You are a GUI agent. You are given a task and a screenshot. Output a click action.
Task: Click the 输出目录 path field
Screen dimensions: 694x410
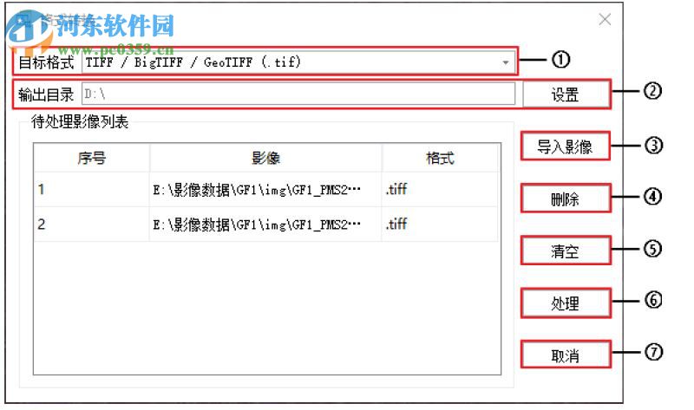(298, 94)
